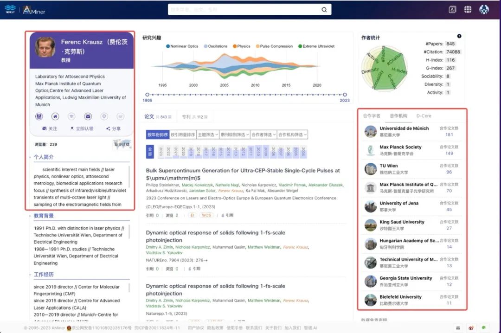
Task: Click Ferenc Krausz profile photo
Action: click(45, 47)
